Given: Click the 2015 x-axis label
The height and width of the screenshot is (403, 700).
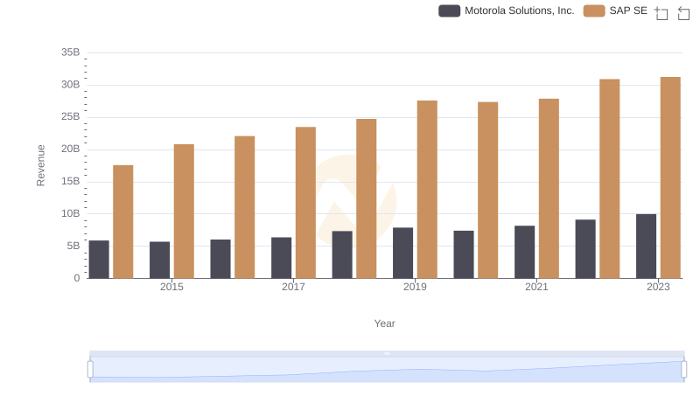Looking at the screenshot, I should (171, 287).
